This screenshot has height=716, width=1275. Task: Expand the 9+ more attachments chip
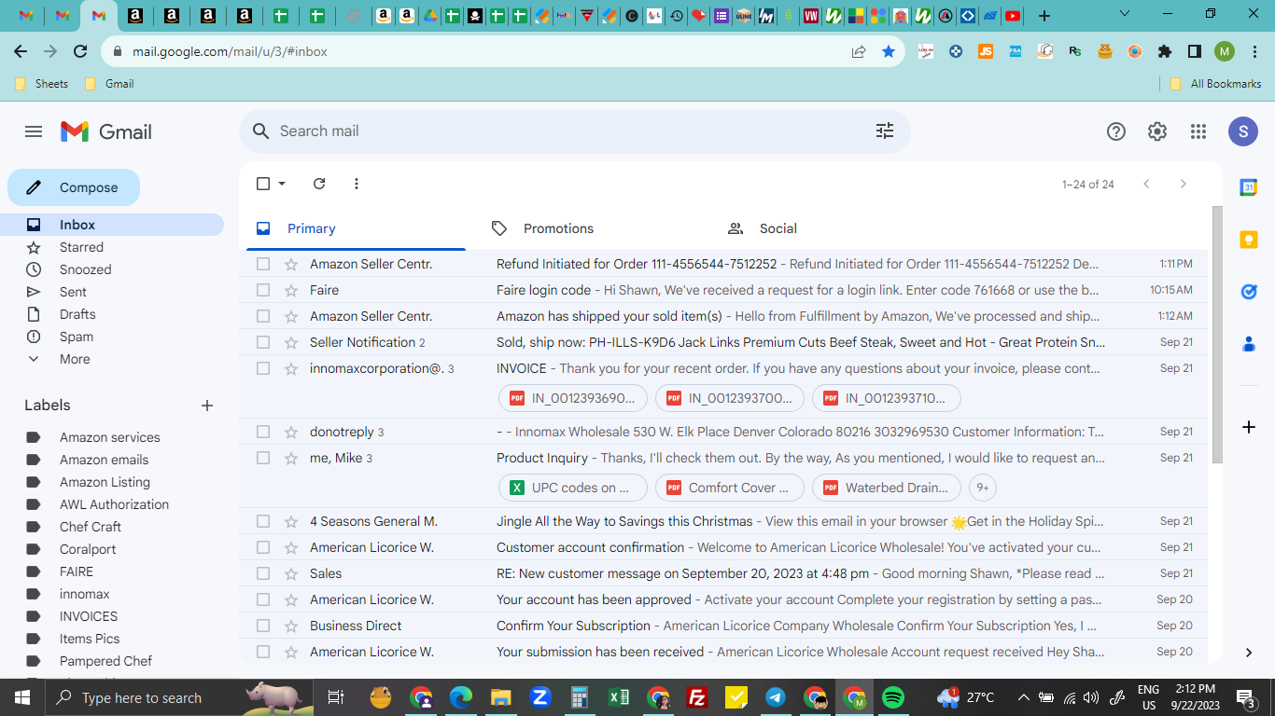pyautogui.click(x=982, y=488)
